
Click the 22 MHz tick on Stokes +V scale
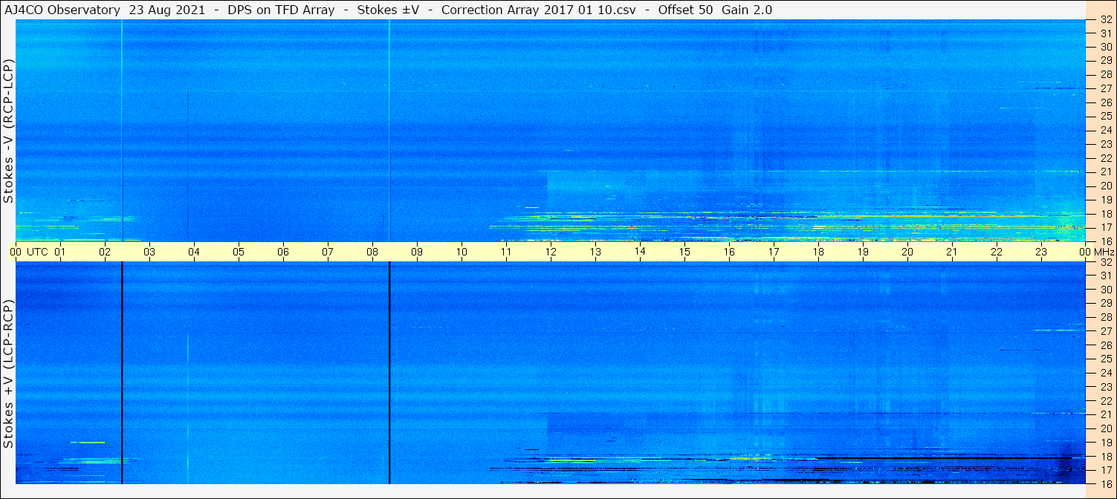point(1105,400)
